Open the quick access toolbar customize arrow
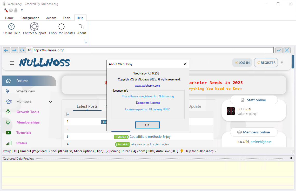Image resolution: width=296 pixels, height=191 pixels. [x=22, y=10]
